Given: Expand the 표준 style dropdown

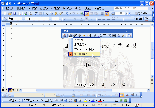Looking at the screenshot, I should (x=24, y=19).
